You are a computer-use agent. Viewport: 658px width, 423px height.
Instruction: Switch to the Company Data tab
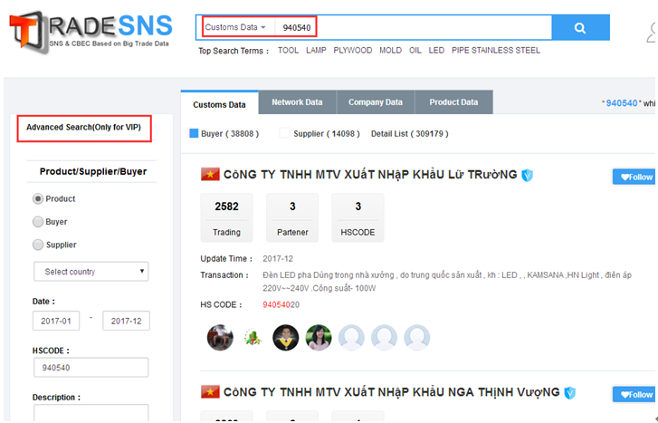[375, 102]
